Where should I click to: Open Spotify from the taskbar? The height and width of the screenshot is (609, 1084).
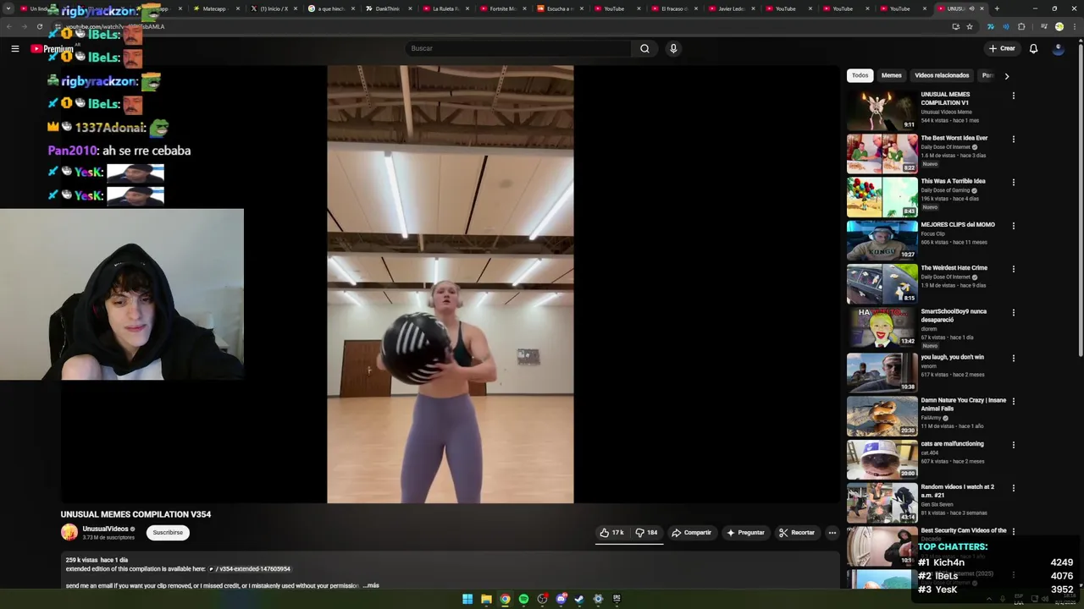pos(523,599)
